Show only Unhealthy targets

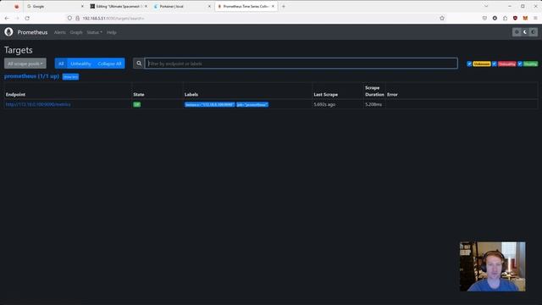click(x=80, y=64)
